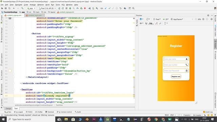Open Profiler gauge icon in toolbar
217x122 pixels.
(78, 8)
